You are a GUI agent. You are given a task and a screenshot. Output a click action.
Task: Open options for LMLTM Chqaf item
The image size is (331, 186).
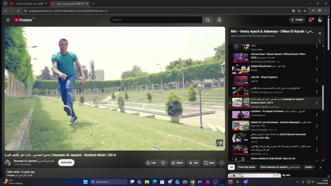[317, 80]
